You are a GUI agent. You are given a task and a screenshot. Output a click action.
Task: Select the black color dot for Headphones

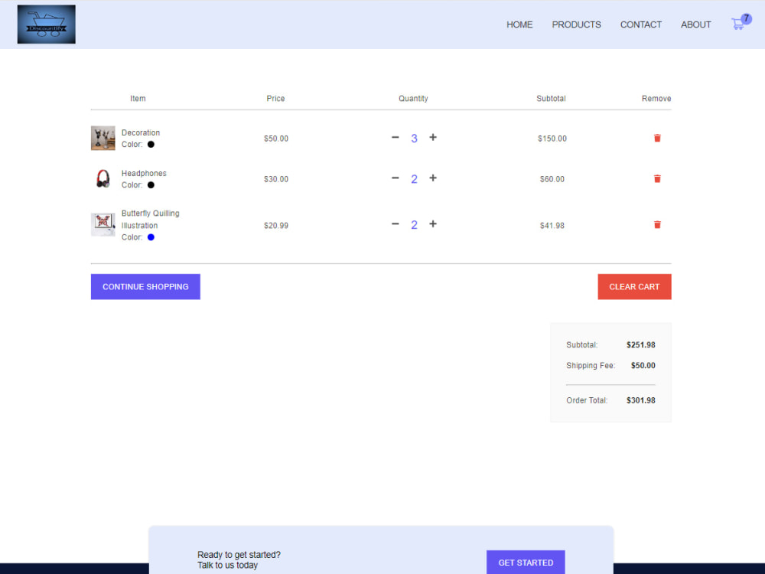(x=151, y=185)
